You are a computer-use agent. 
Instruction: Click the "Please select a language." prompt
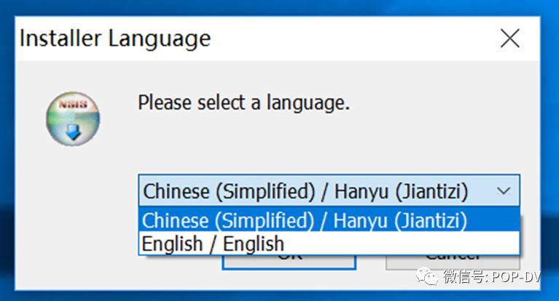tap(243, 103)
